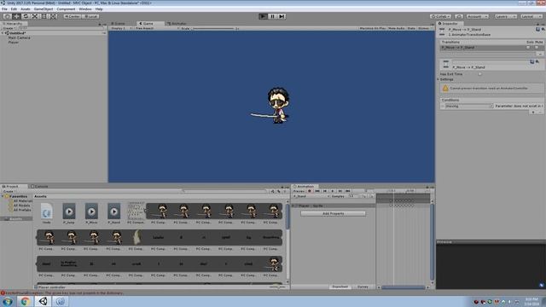Select Main Camera in Hierarchy
The image size is (546, 307).
[x=19, y=38]
